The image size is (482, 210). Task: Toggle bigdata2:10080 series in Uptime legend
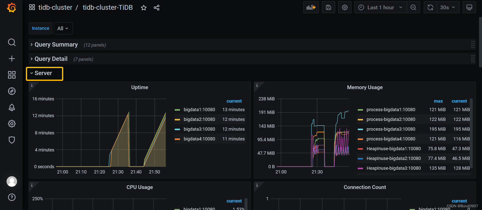[199, 119]
